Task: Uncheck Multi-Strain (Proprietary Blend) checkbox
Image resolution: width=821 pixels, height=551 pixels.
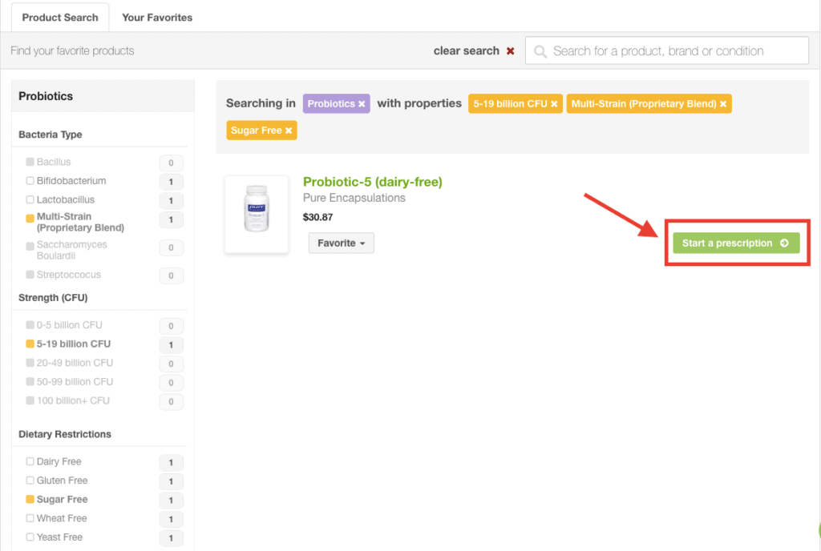Action: [30, 218]
